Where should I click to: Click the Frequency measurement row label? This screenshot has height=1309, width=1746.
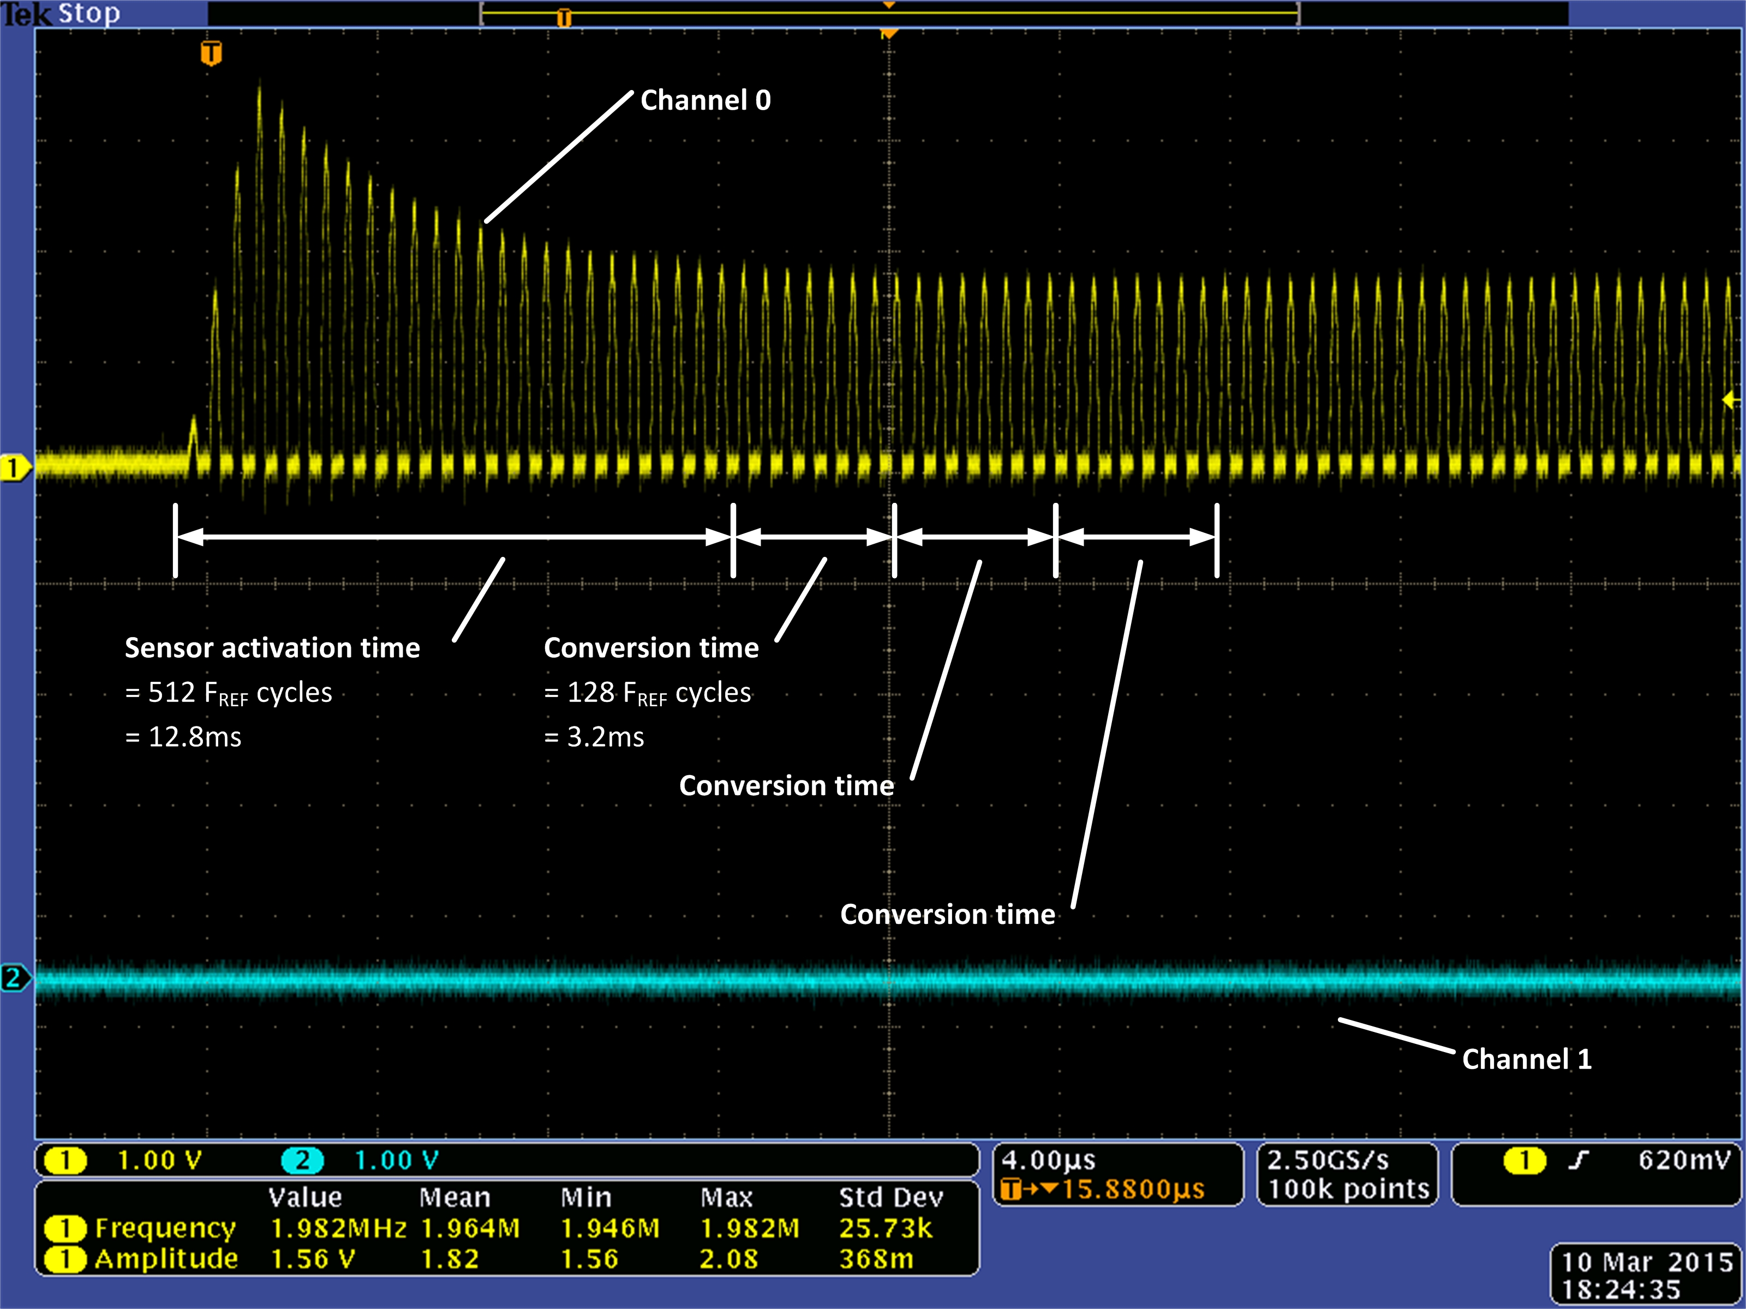(x=165, y=1228)
